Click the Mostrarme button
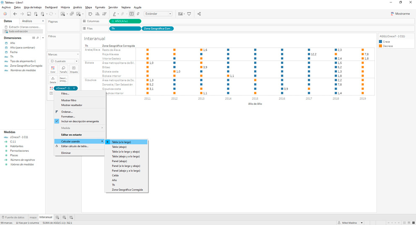 [400, 14]
